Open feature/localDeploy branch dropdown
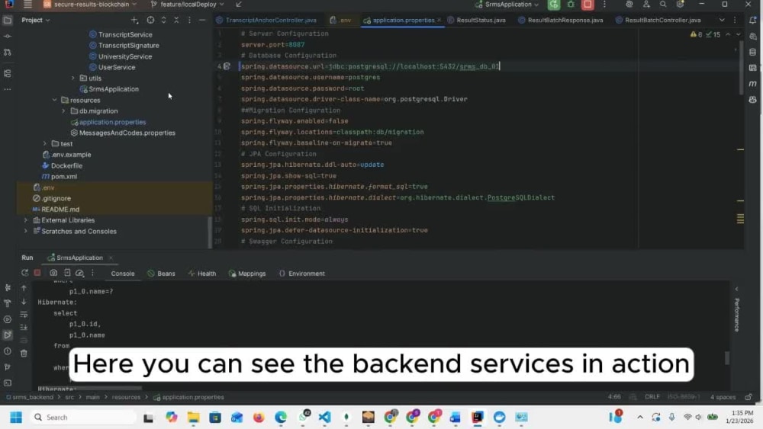The image size is (763, 429). coord(188,5)
